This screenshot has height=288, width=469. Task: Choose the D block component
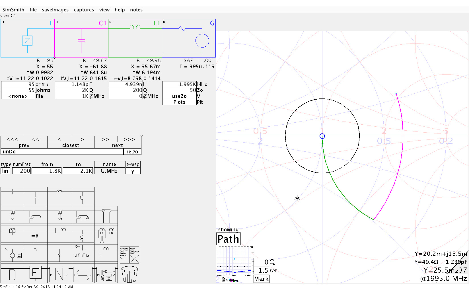tap(12, 274)
